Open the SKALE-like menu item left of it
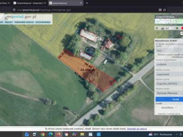Image resolution: width=183 pixels, height=137 pixels. click(x=9, y=22)
